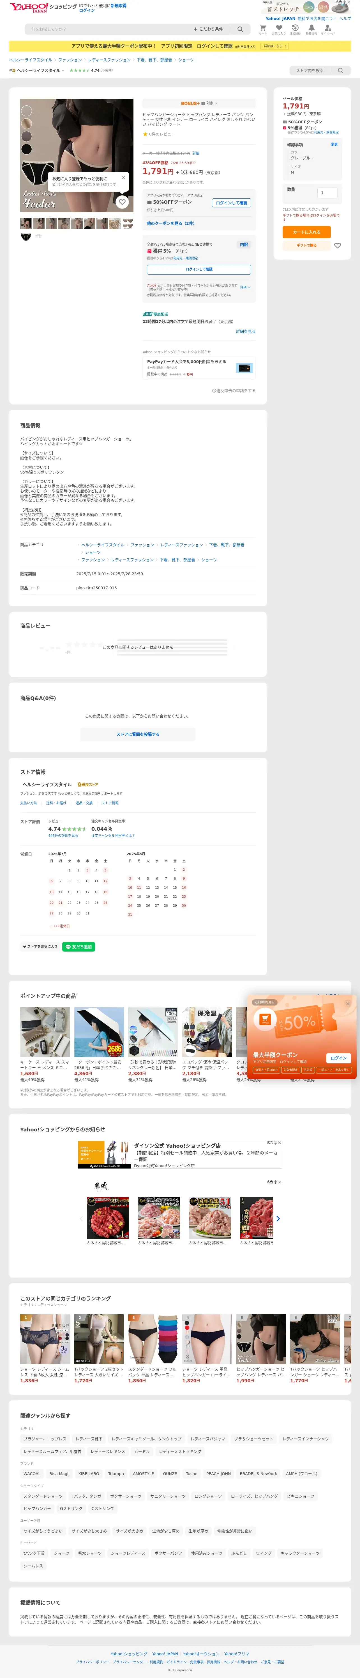Select PEACH JOHN brand tag
360x1678 pixels.
click(218, 1473)
